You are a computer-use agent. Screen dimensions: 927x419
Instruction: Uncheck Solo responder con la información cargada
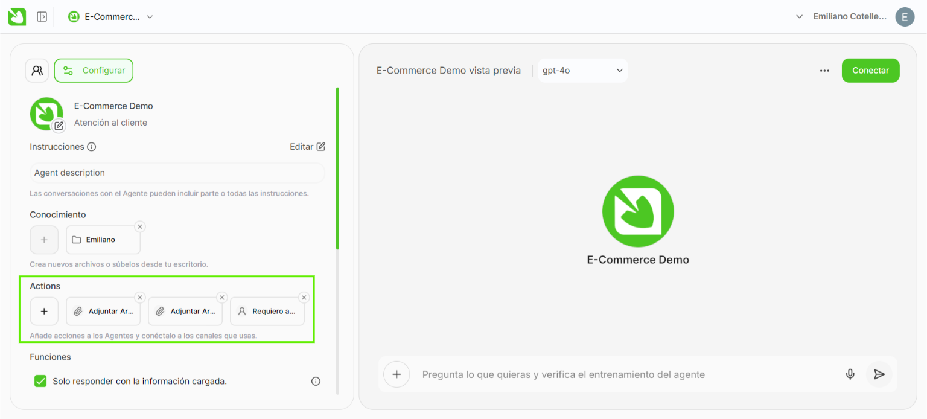pos(40,381)
